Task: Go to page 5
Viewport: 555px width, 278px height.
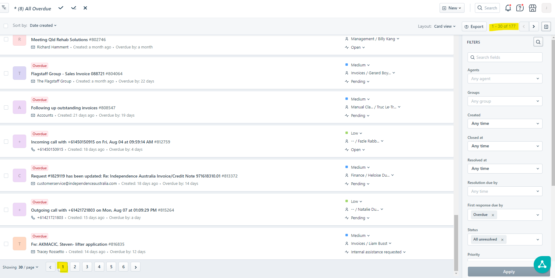Action: [111, 267]
